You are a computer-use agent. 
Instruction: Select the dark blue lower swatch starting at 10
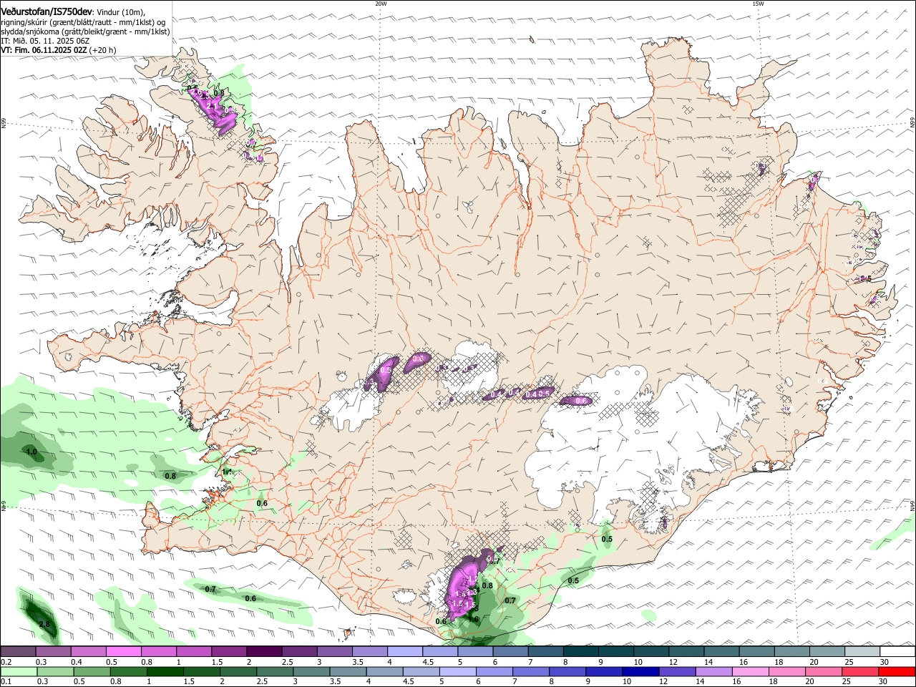(x=641, y=671)
